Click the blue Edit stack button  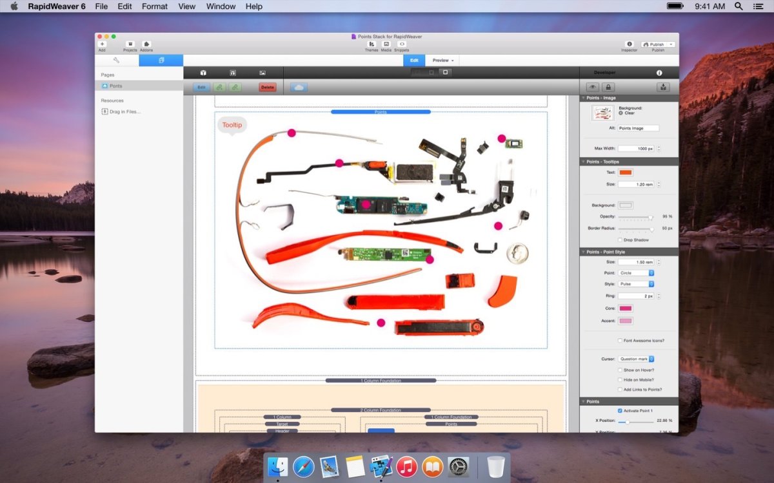(201, 87)
